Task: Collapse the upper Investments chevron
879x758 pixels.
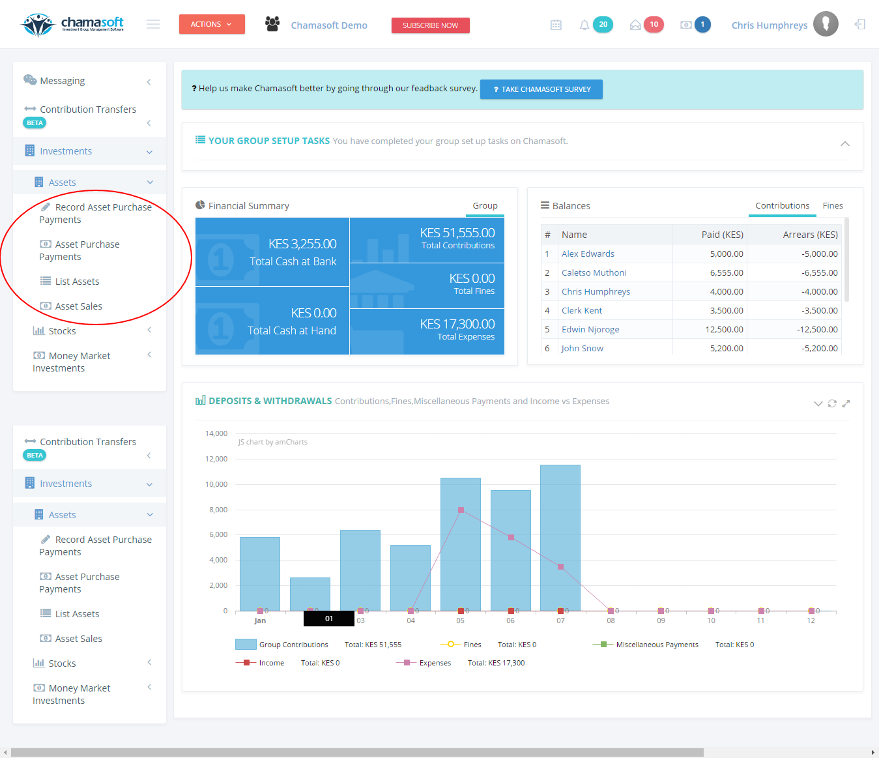Action: [x=149, y=152]
